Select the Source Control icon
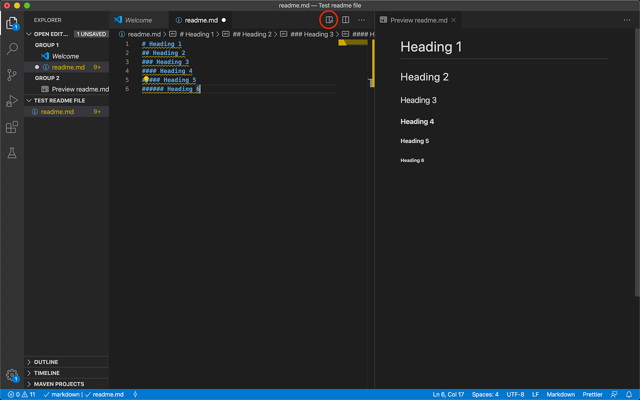 point(11,75)
